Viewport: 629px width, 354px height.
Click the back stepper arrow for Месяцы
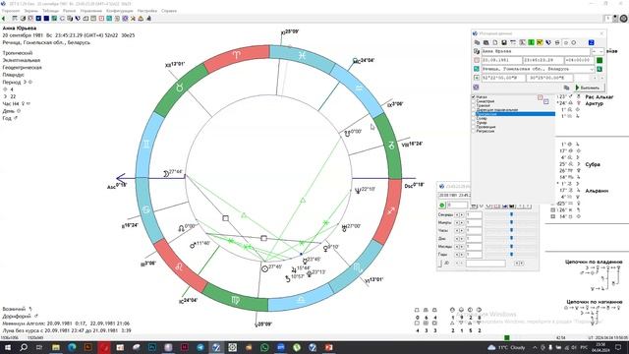pyautogui.click(x=457, y=247)
